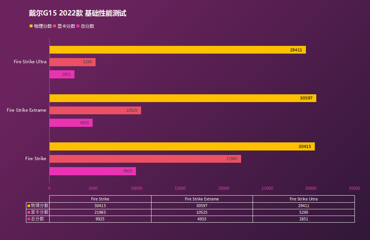The width and height of the screenshot is (370, 240).
Task: Select the Fire Strike Extrame yellow bar 30597
Action: tap(183, 98)
